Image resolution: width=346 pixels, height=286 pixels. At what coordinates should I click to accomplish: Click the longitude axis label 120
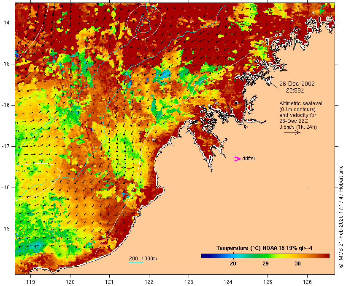coord(70,282)
